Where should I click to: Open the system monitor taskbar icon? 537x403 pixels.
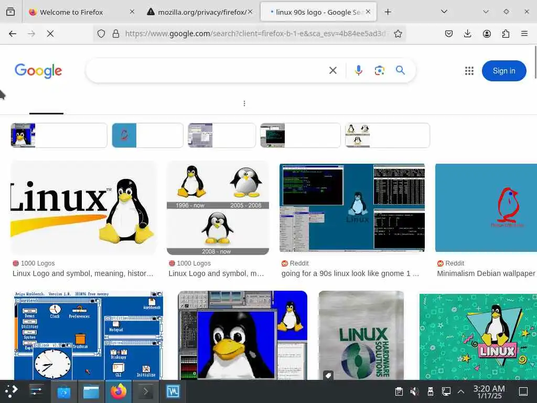(173, 391)
